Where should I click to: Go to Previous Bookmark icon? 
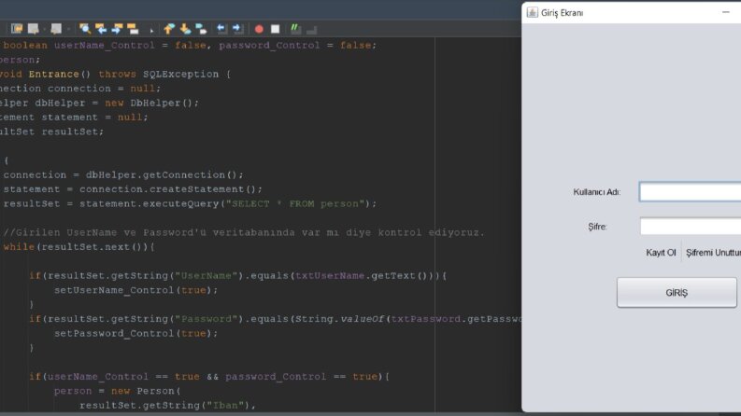coord(169,29)
